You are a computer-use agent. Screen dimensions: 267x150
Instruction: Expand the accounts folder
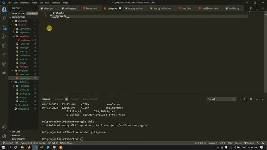22,21
